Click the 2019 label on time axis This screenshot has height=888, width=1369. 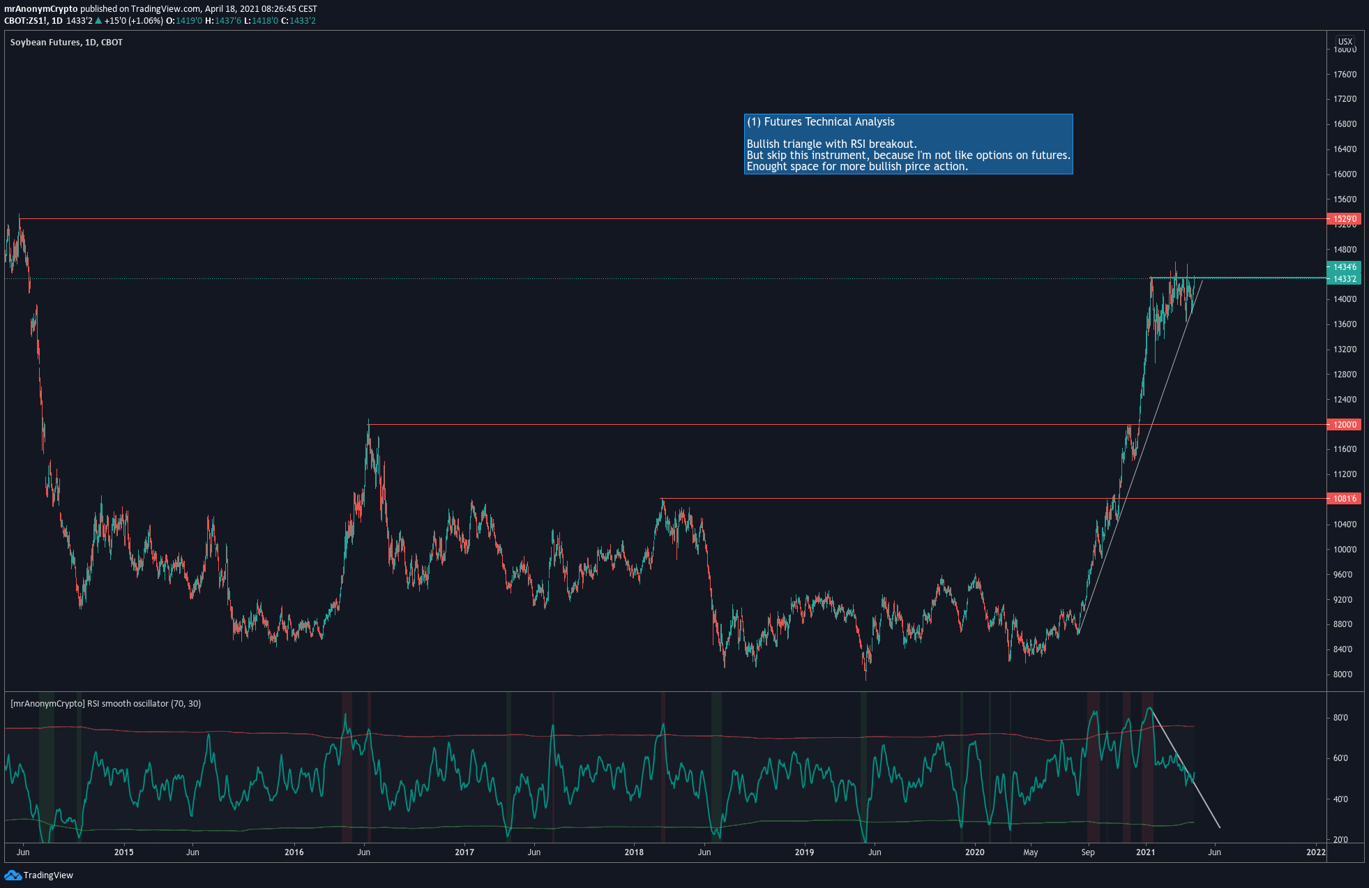coord(804,852)
